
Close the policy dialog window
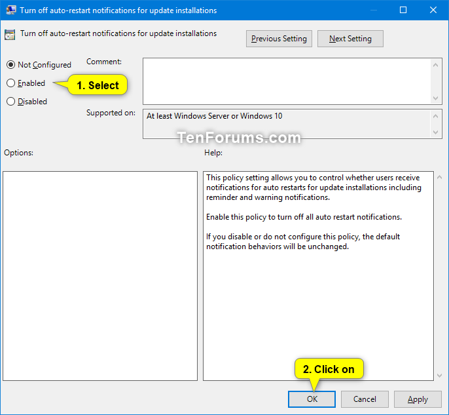433,10
